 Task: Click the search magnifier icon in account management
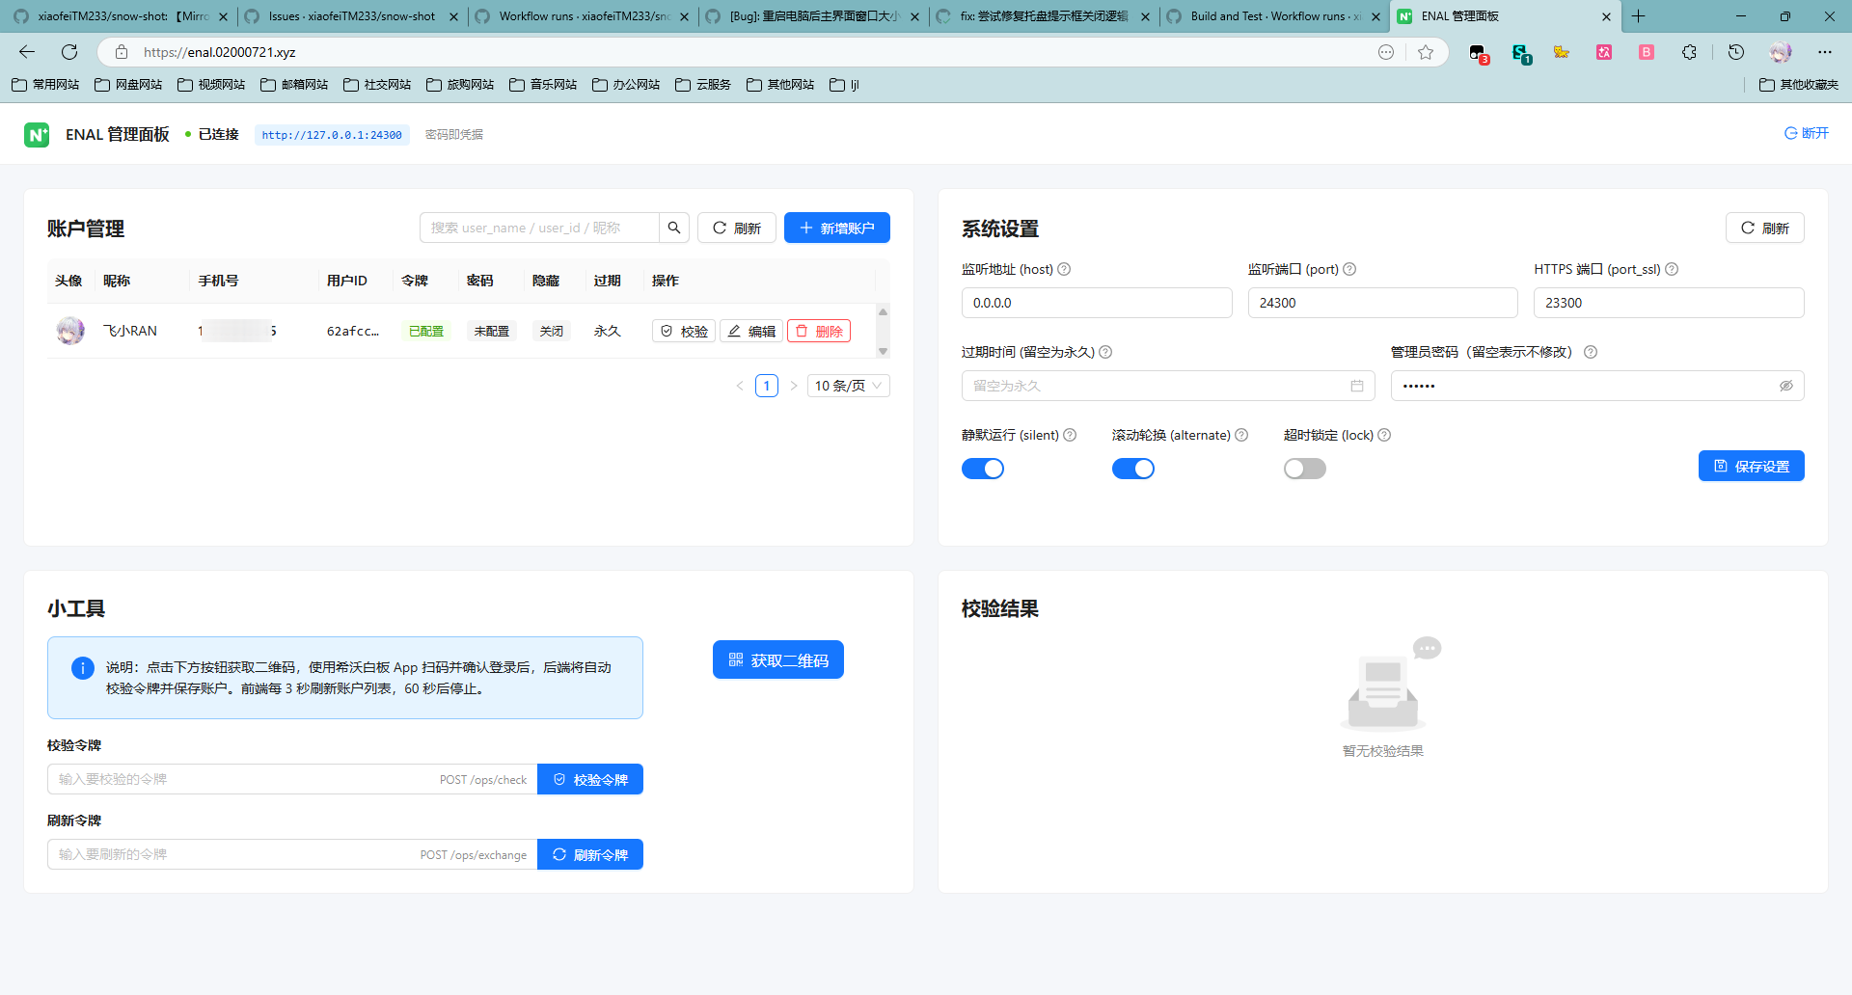674,228
